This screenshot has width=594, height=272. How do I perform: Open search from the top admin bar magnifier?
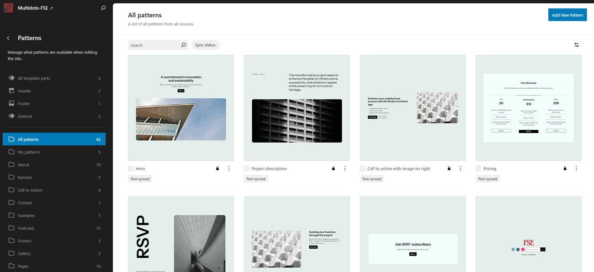tap(103, 8)
